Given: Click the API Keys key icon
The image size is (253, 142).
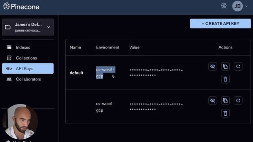Looking at the screenshot, I should (x=9, y=69).
